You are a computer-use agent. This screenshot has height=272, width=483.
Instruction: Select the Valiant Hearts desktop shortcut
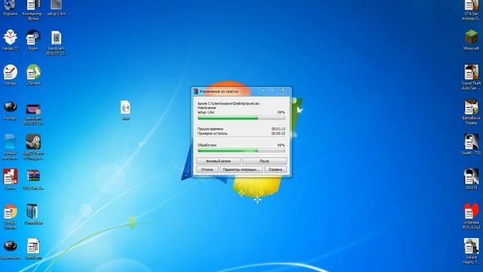(471, 251)
